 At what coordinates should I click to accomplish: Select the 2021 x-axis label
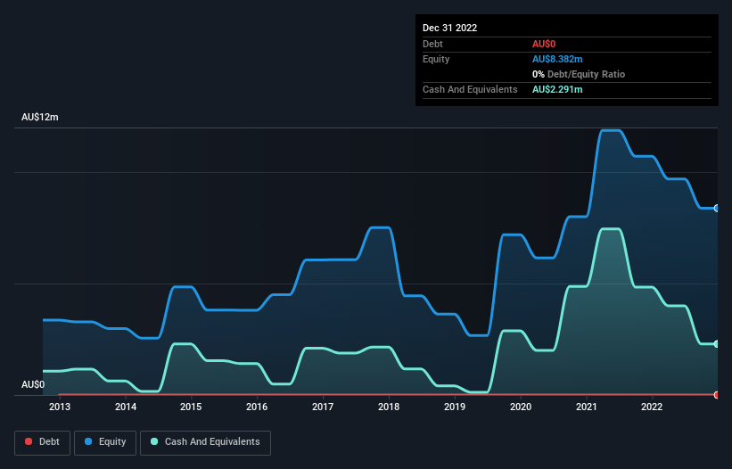tap(587, 407)
